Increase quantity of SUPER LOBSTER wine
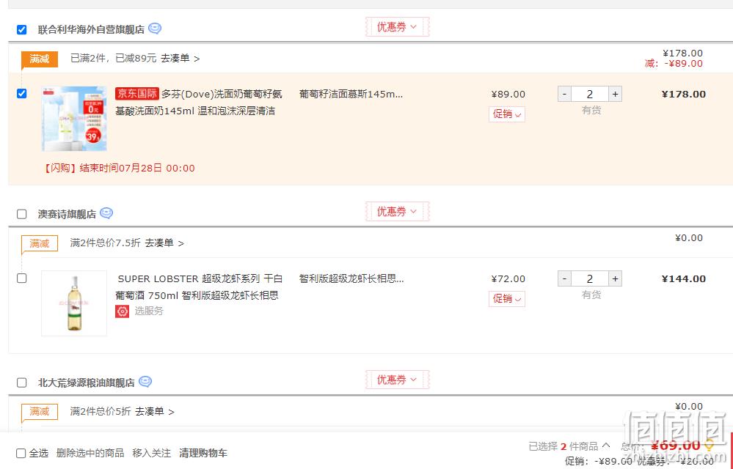Viewport: 733px width, 469px height. pos(615,279)
